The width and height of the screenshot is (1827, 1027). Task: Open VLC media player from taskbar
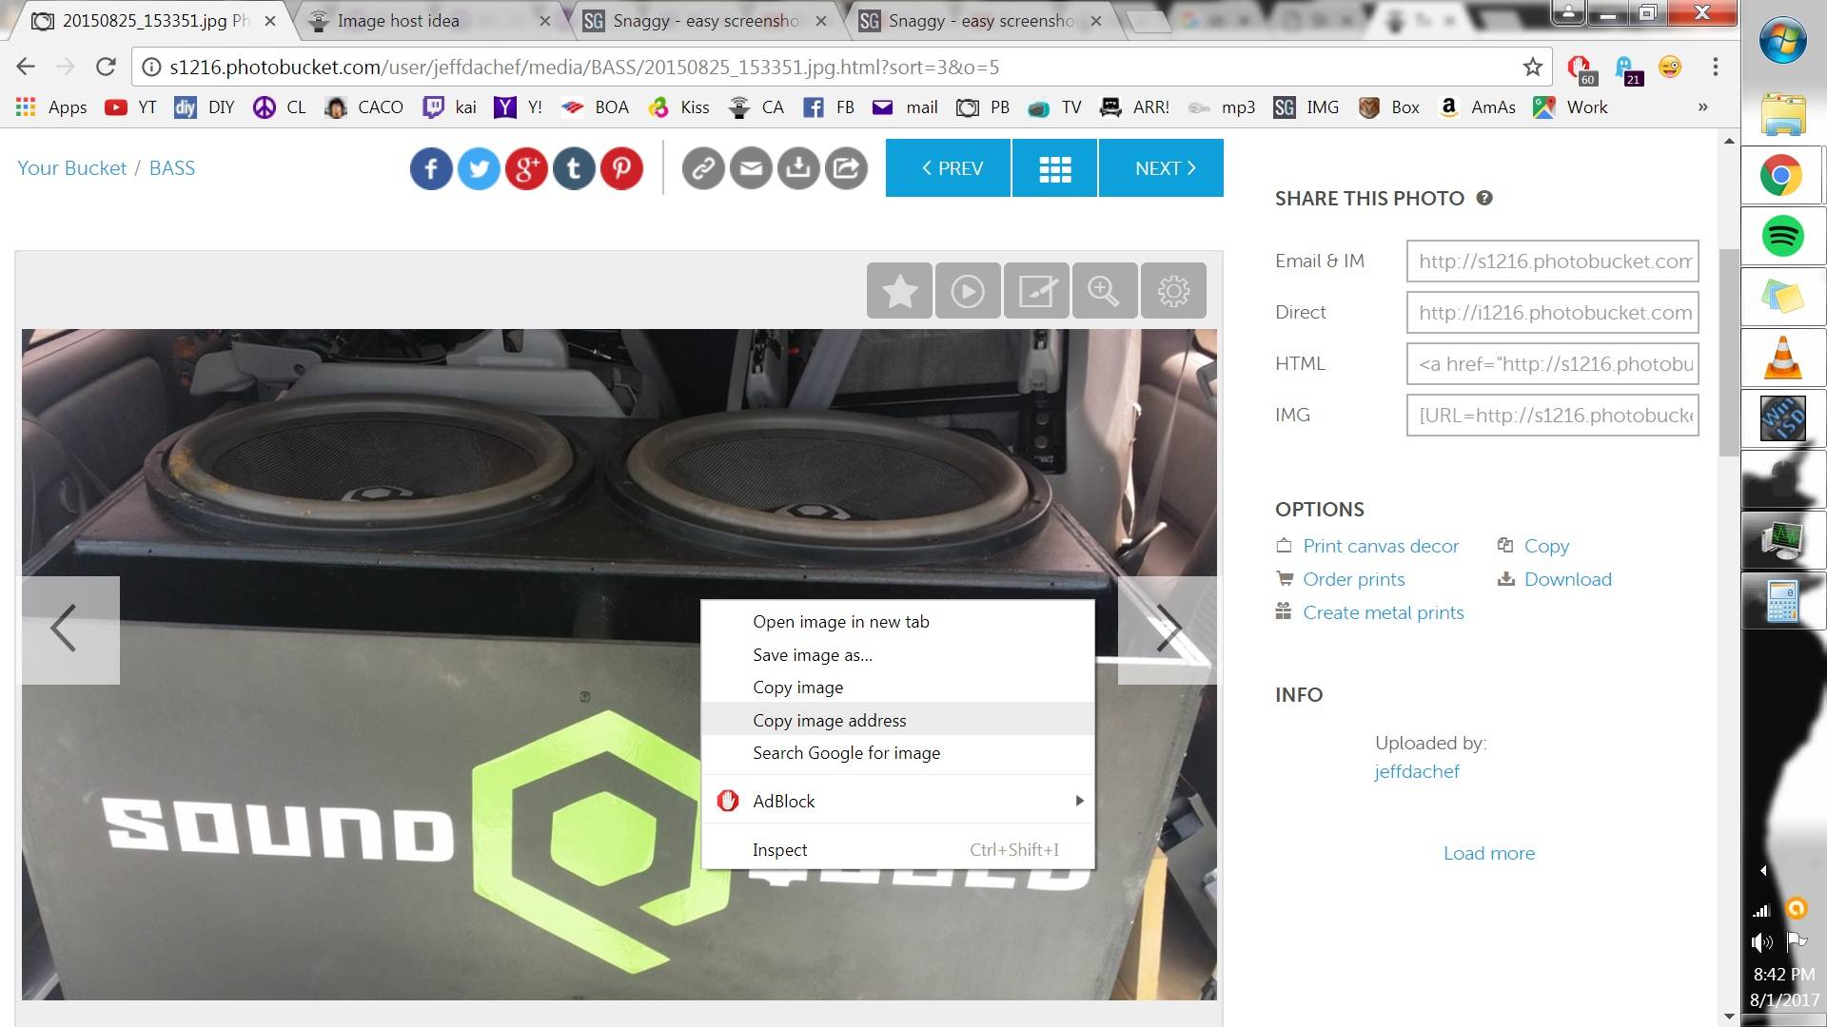pos(1782,358)
